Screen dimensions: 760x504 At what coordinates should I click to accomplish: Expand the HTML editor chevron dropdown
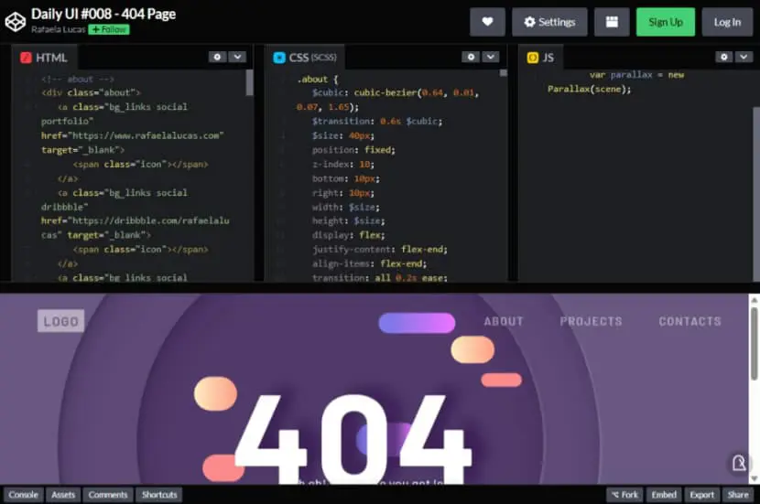tap(237, 57)
